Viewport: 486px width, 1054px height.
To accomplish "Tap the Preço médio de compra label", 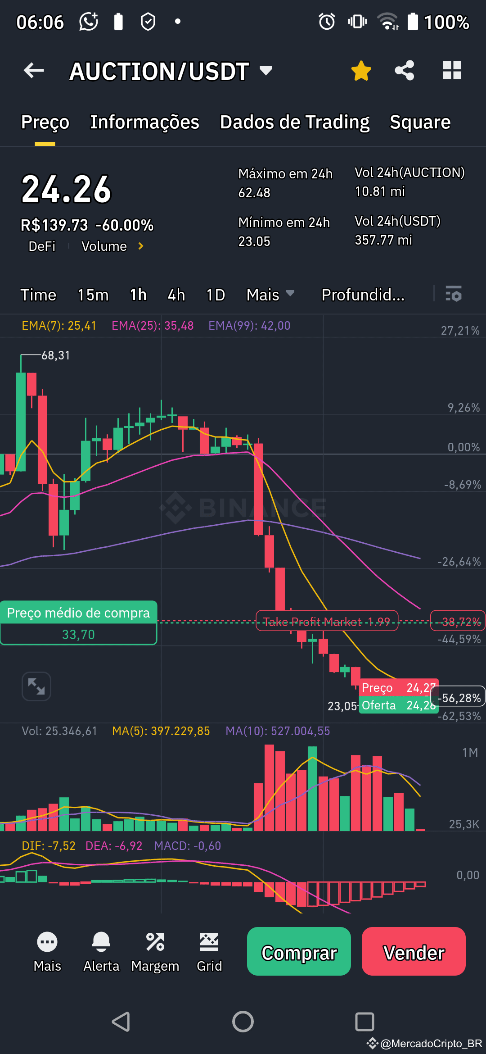I will (x=78, y=613).
